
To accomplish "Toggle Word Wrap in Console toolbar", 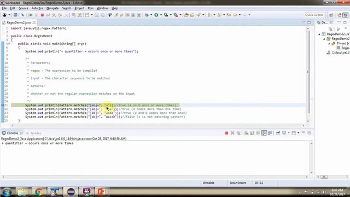I will tap(258, 133).
